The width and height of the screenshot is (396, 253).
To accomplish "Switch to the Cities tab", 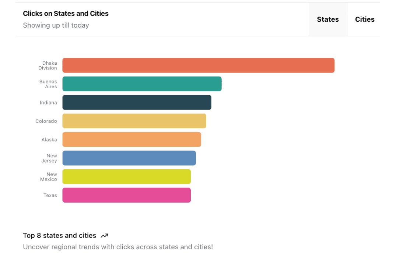I will (x=364, y=19).
